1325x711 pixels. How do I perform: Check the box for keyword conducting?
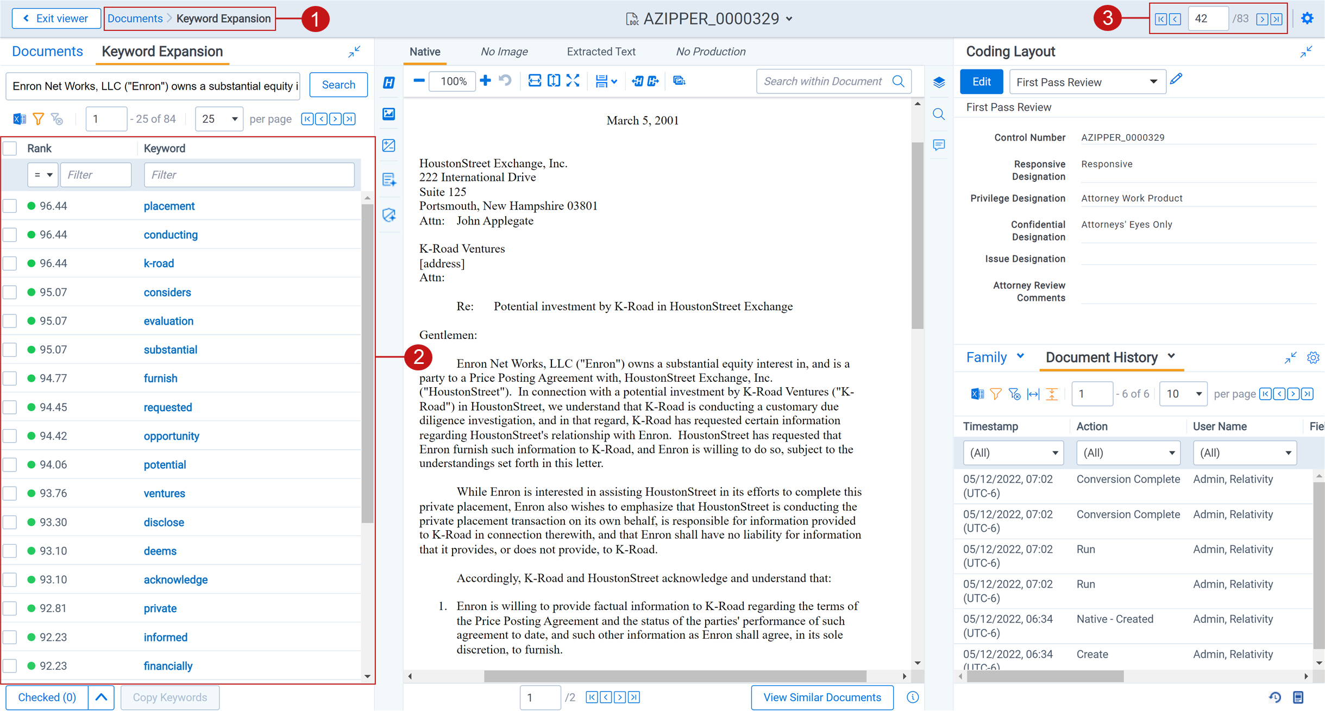[x=10, y=235]
